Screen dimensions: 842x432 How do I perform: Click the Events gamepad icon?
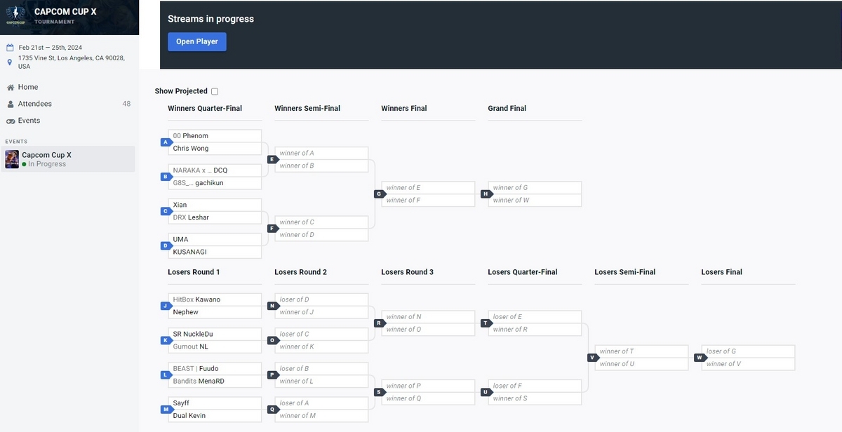pos(11,121)
